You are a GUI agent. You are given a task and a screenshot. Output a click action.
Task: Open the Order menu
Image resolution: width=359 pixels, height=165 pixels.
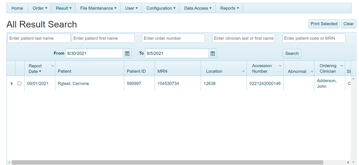tap(40, 8)
